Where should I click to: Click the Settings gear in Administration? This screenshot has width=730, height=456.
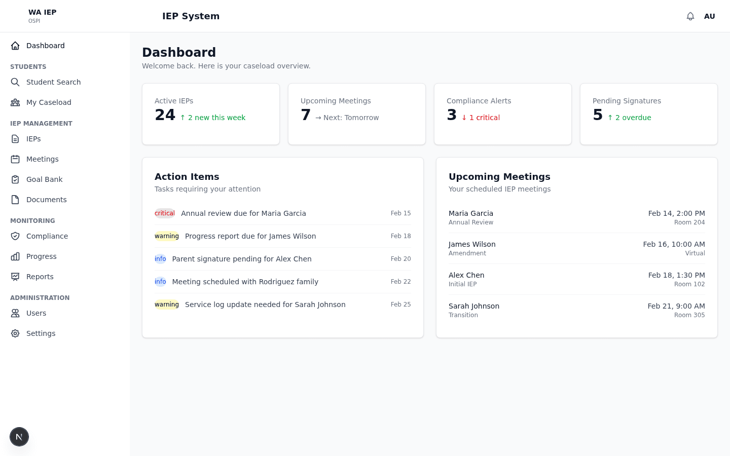click(15, 333)
